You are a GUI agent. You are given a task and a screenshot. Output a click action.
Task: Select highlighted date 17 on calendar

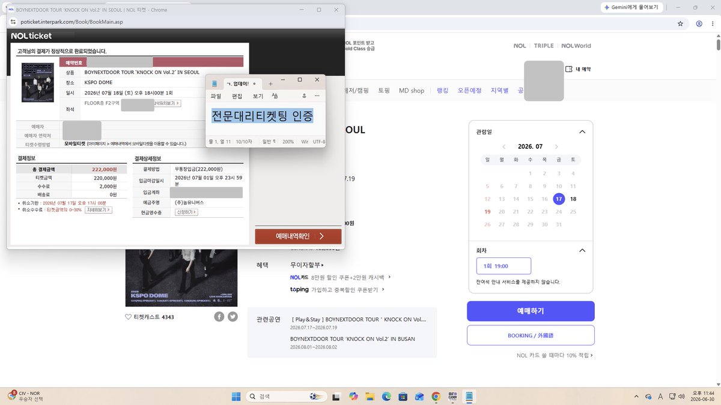(559, 199)
